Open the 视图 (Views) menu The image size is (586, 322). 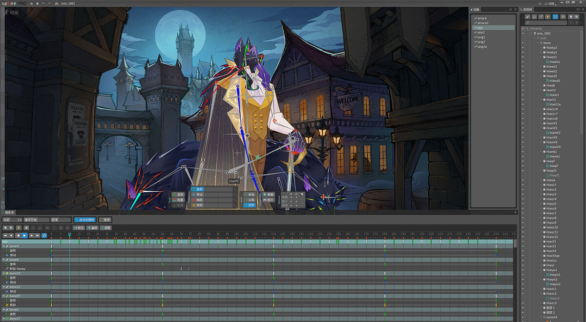(551, 3)
